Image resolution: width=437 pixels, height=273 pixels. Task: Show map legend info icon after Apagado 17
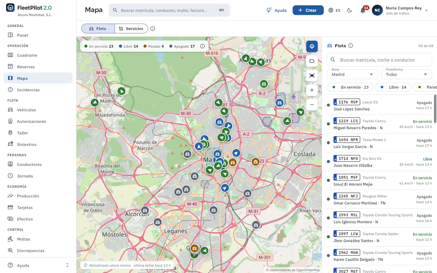[202, 46]
